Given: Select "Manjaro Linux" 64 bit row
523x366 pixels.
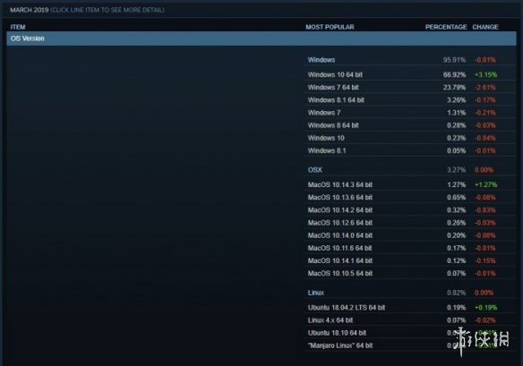Looking at the screenshot, I should point(410,345).
